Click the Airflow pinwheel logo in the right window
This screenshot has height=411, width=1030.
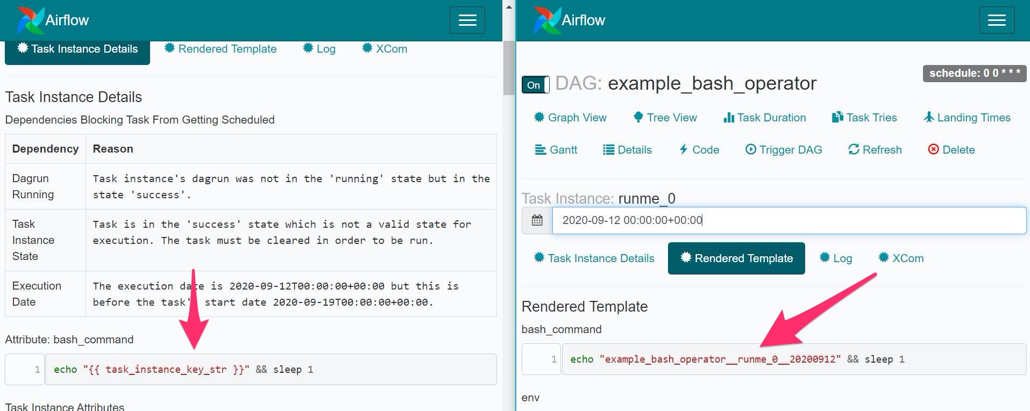546,20
